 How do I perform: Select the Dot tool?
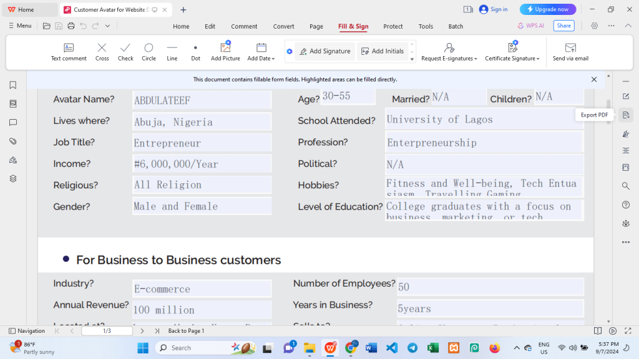(195, 52)
